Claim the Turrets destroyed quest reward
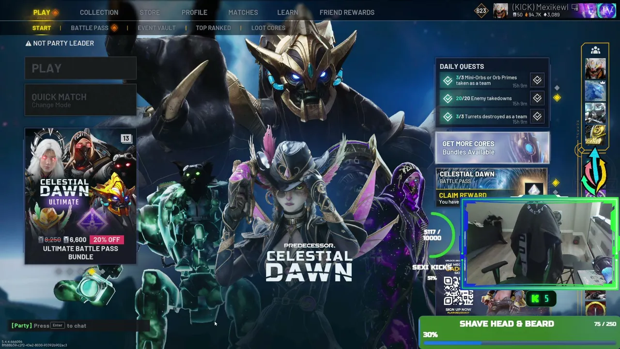This screenshot has height=349, width=620. pyautogui.click(x=537, y=116)
